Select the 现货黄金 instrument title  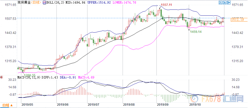point(24,2)
